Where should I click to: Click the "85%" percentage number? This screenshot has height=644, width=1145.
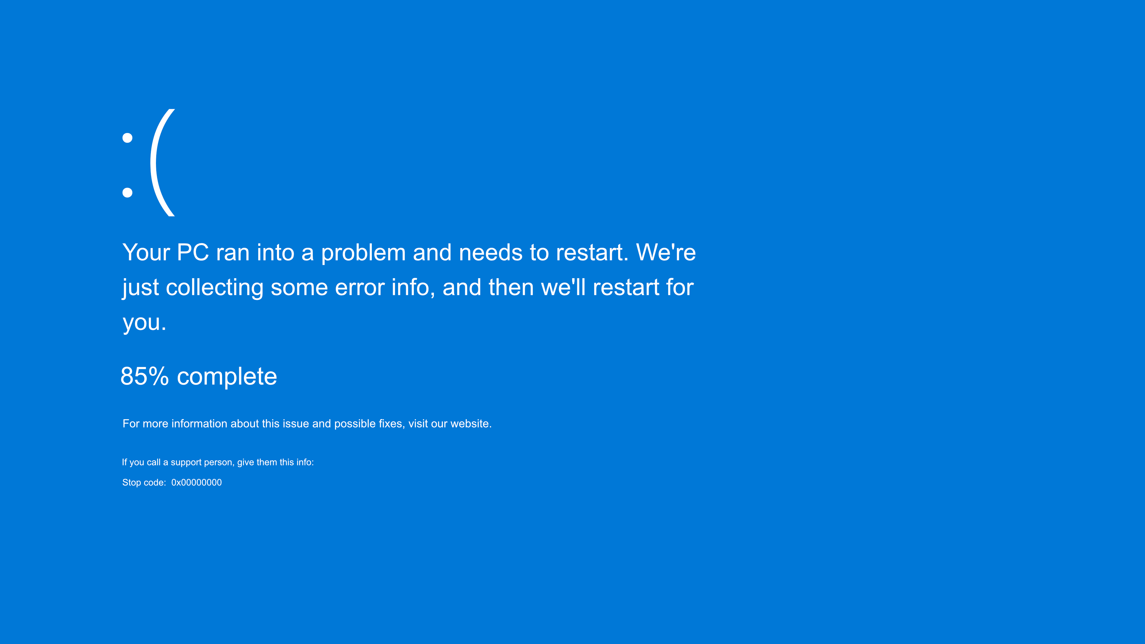(x=144, y=377)
